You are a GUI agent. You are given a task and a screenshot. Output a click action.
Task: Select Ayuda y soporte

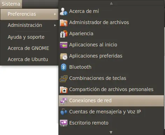tap(29, 37)
